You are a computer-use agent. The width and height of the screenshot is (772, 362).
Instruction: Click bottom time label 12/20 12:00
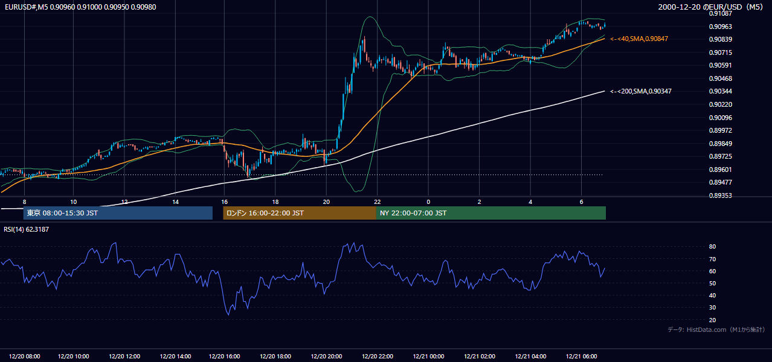tap(124, 356)
